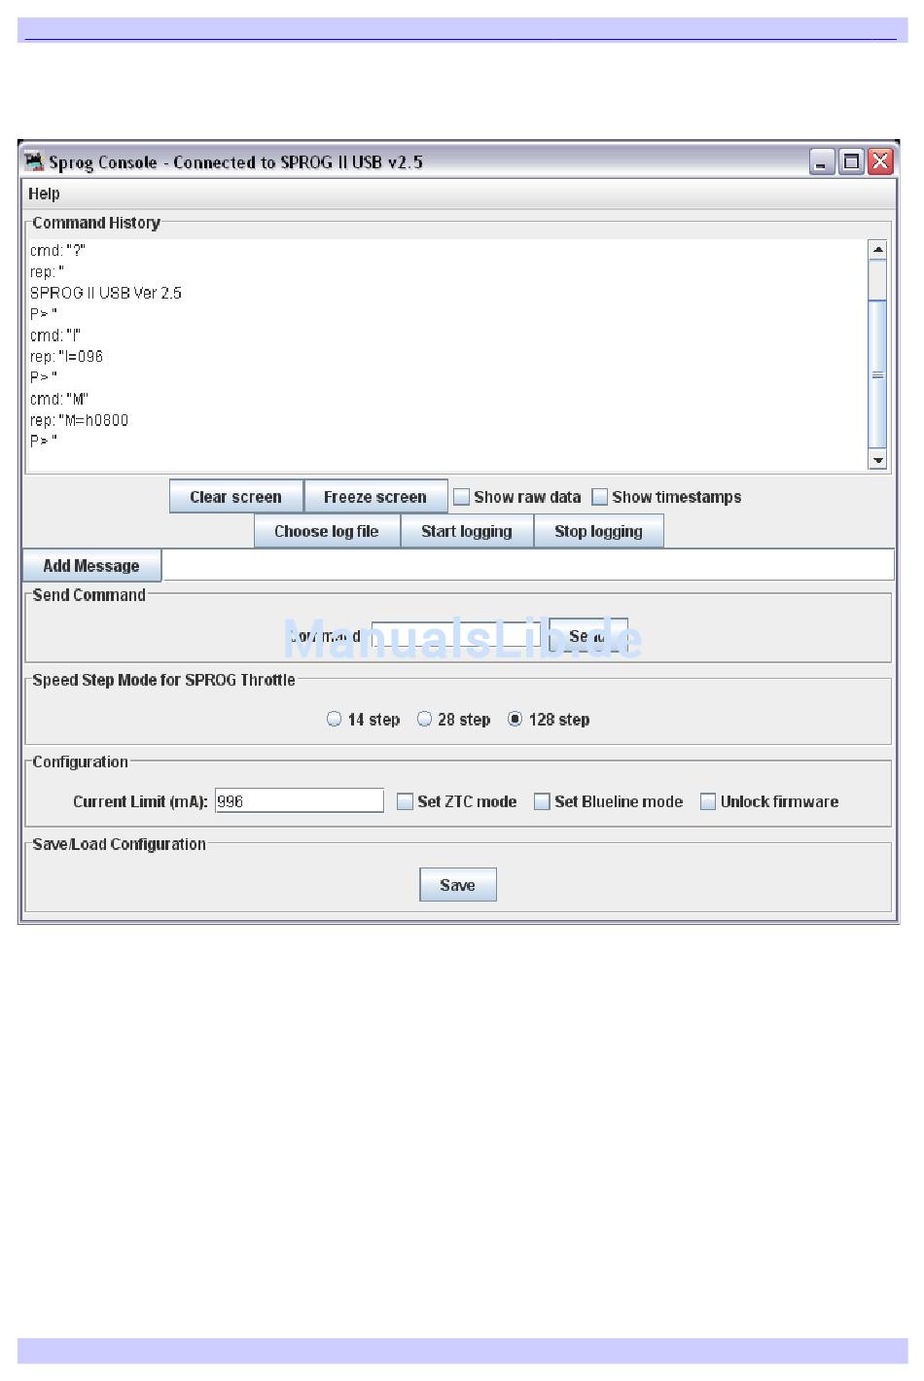Screen dimensions: 924x1381
Task: Check Set Blueline mode
Action: [543, 801]
